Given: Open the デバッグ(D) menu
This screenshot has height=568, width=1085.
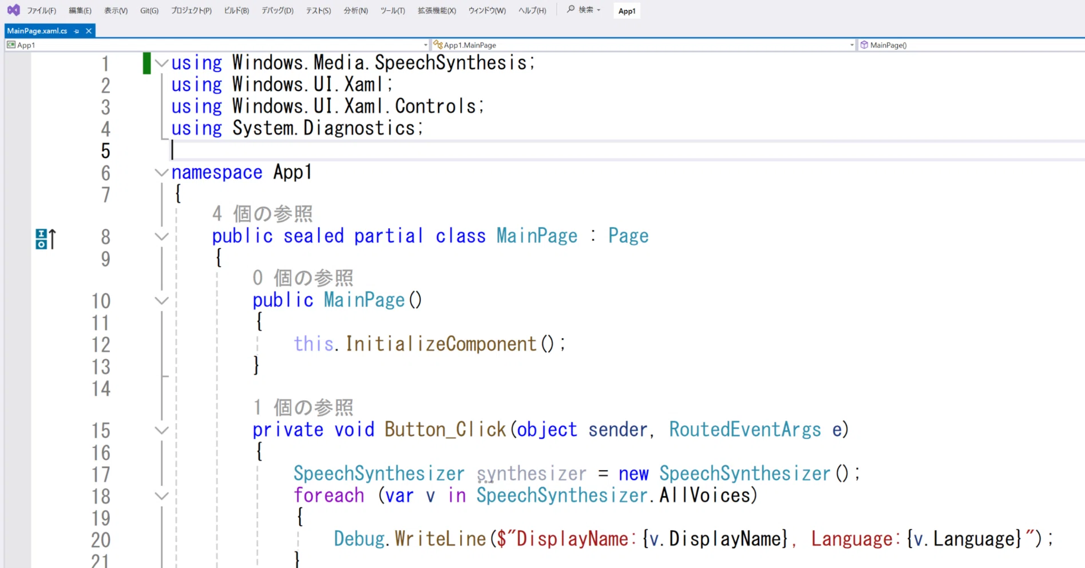Looking at the screenshot, I should 278,10.
